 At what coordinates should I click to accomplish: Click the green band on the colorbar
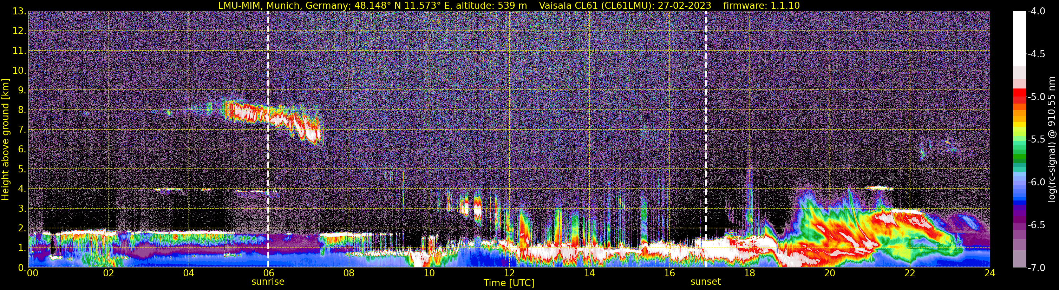pyautogui.click(x=1019, y=157)
